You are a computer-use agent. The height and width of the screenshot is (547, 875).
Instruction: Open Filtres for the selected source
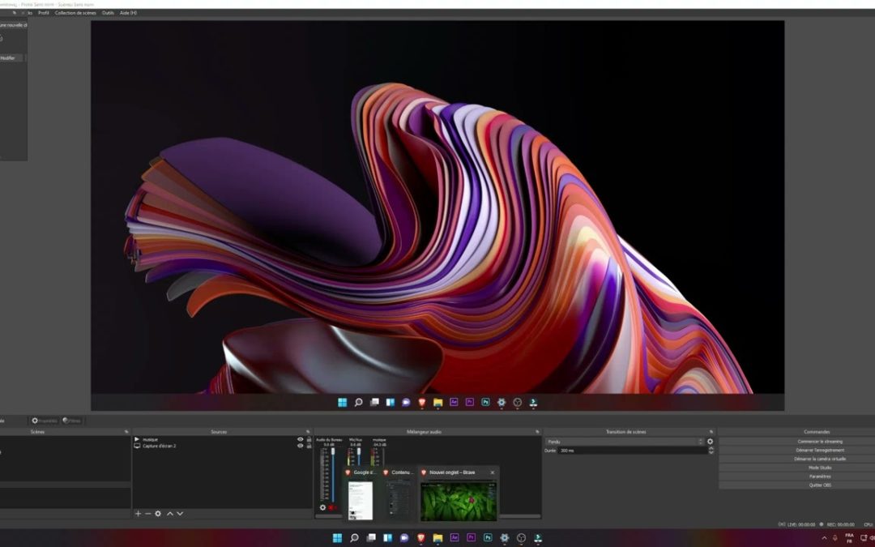coord(71,421)
